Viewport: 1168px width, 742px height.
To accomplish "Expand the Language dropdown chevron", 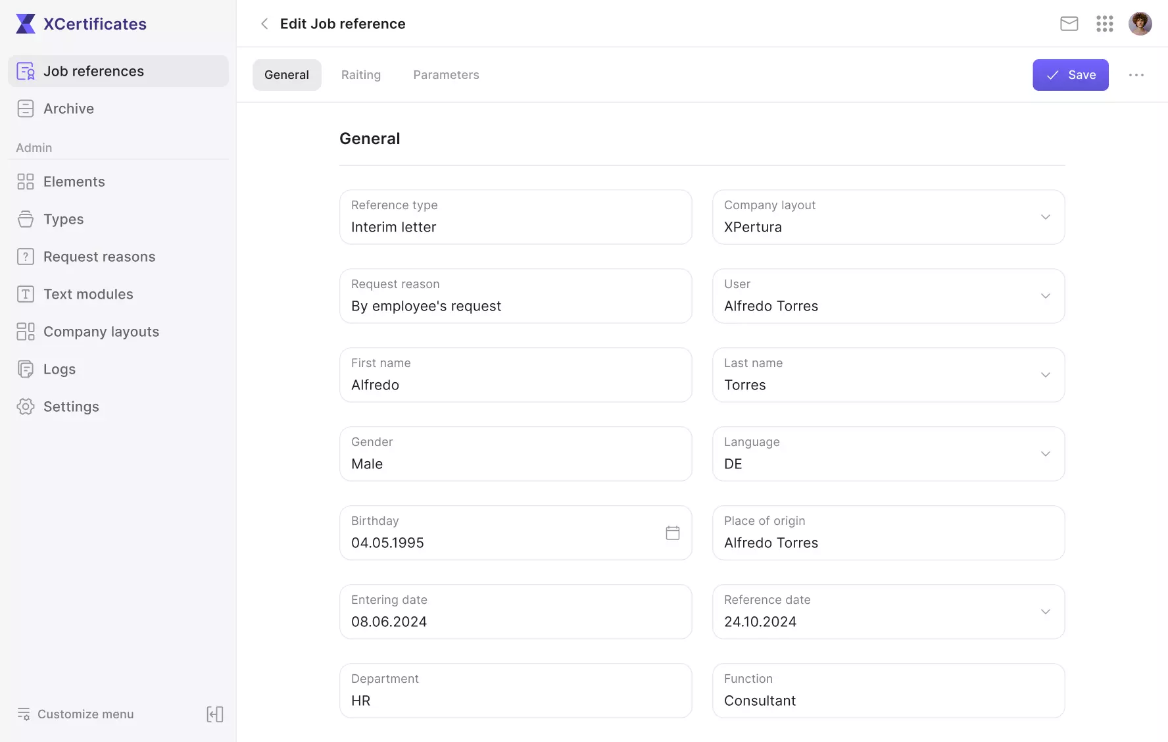I will coord(1046,454).
